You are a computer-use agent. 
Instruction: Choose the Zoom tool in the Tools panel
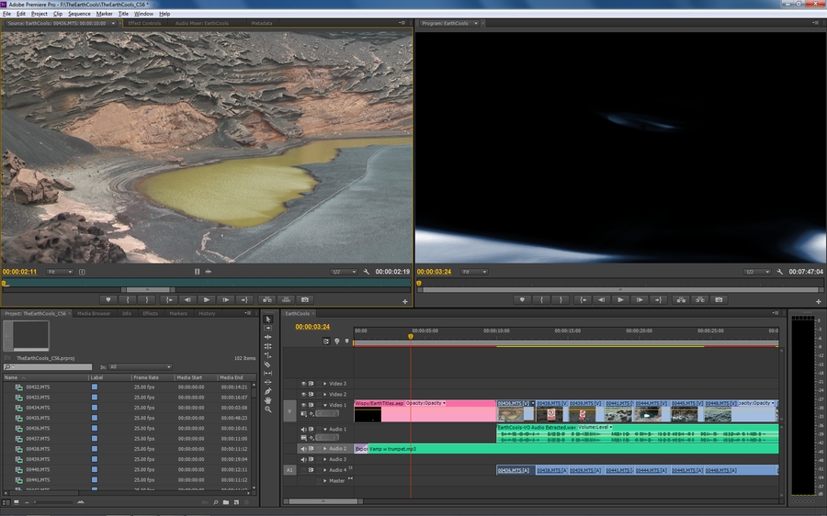coord(267,409)
